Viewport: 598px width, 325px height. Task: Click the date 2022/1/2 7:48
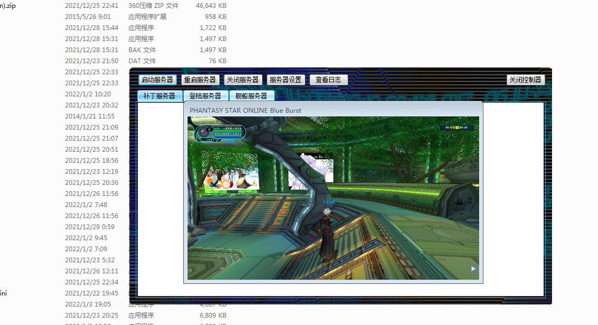[x=86, y=204]
